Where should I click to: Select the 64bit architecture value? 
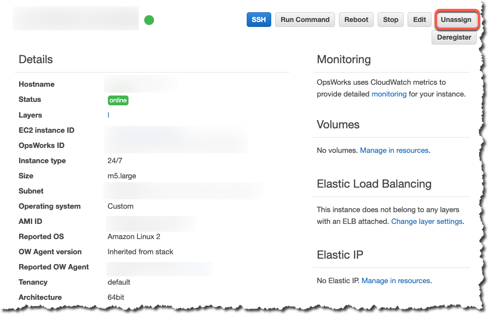point(116,297)
